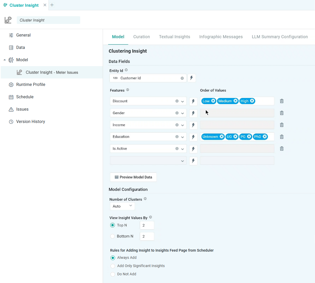315x283 pixels.
Task: Delete the Education feature row
Action: pos(282,137)
